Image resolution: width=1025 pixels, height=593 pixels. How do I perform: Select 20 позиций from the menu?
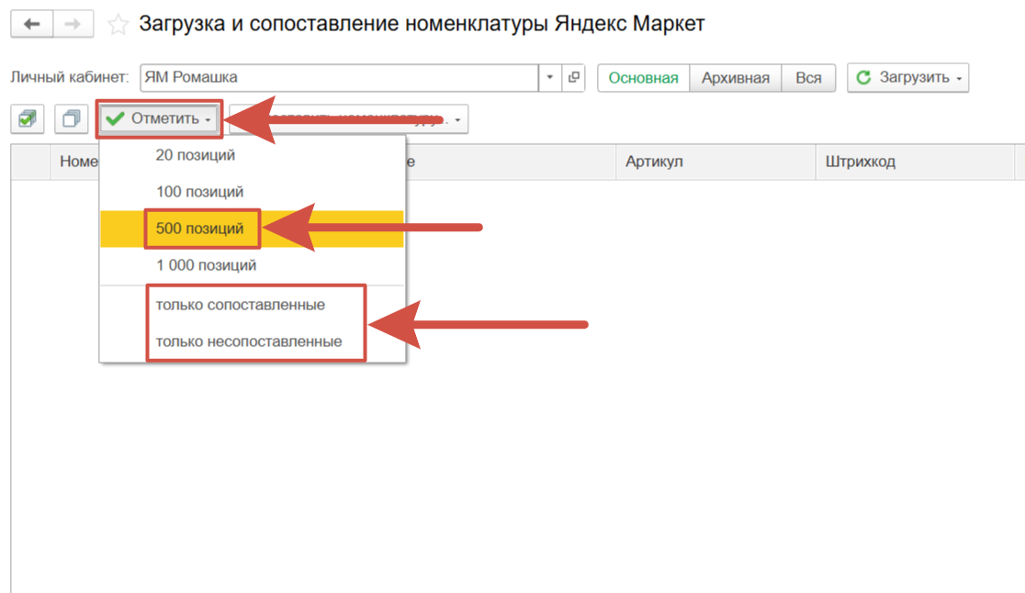196,155
